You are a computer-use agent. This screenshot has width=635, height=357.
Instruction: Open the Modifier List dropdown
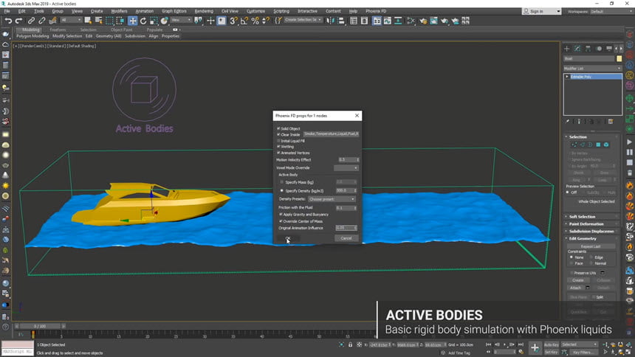(x=592, y=69)
